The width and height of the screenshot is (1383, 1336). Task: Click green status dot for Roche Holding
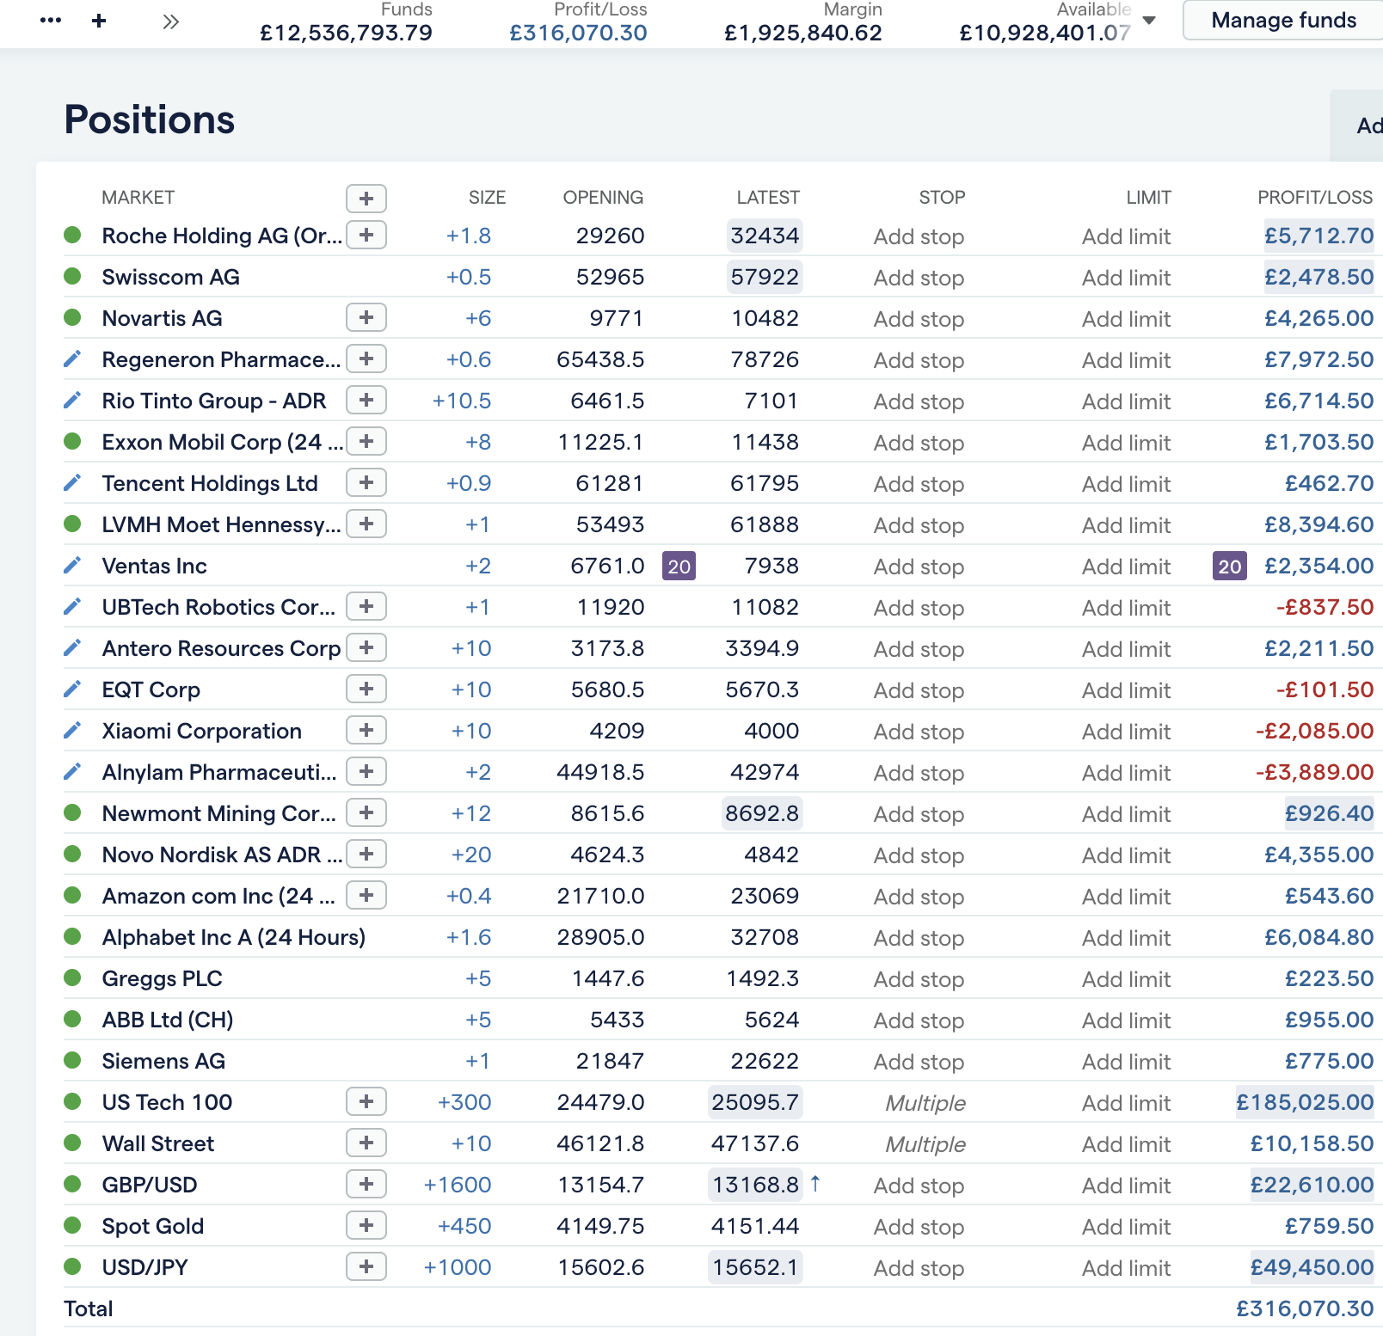click(72, 235)
